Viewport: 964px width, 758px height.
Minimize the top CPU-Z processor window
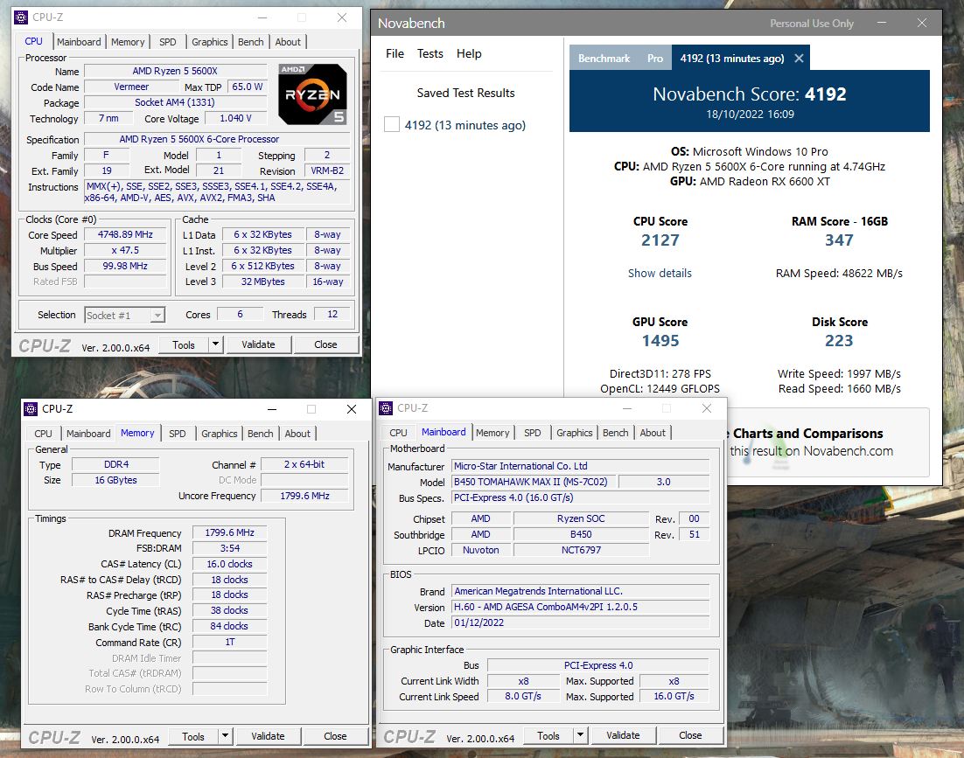[262, 17]
